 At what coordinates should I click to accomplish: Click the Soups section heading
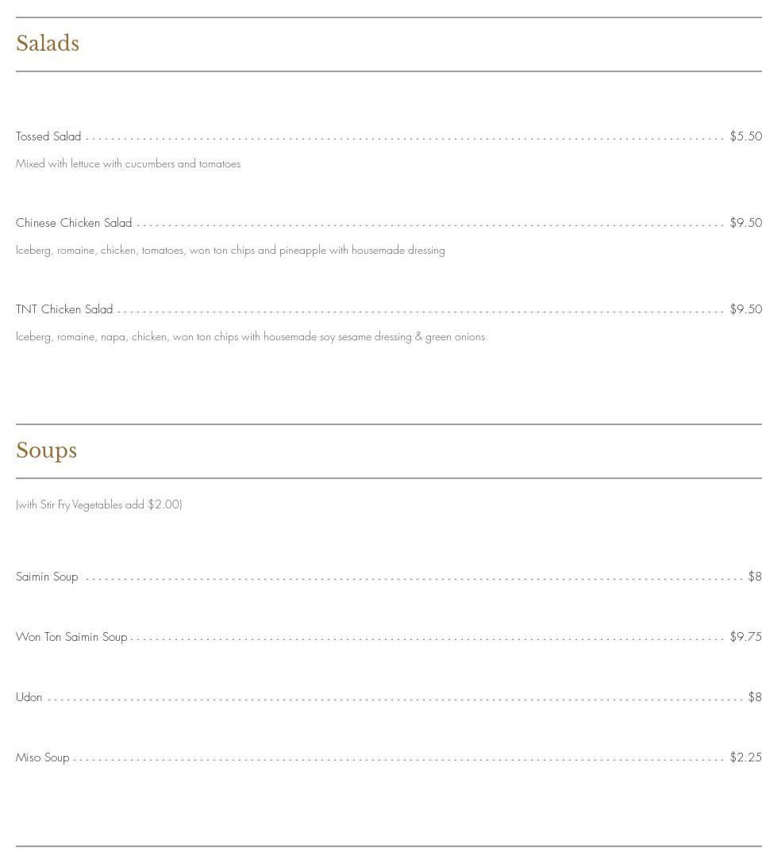(46, 451)
